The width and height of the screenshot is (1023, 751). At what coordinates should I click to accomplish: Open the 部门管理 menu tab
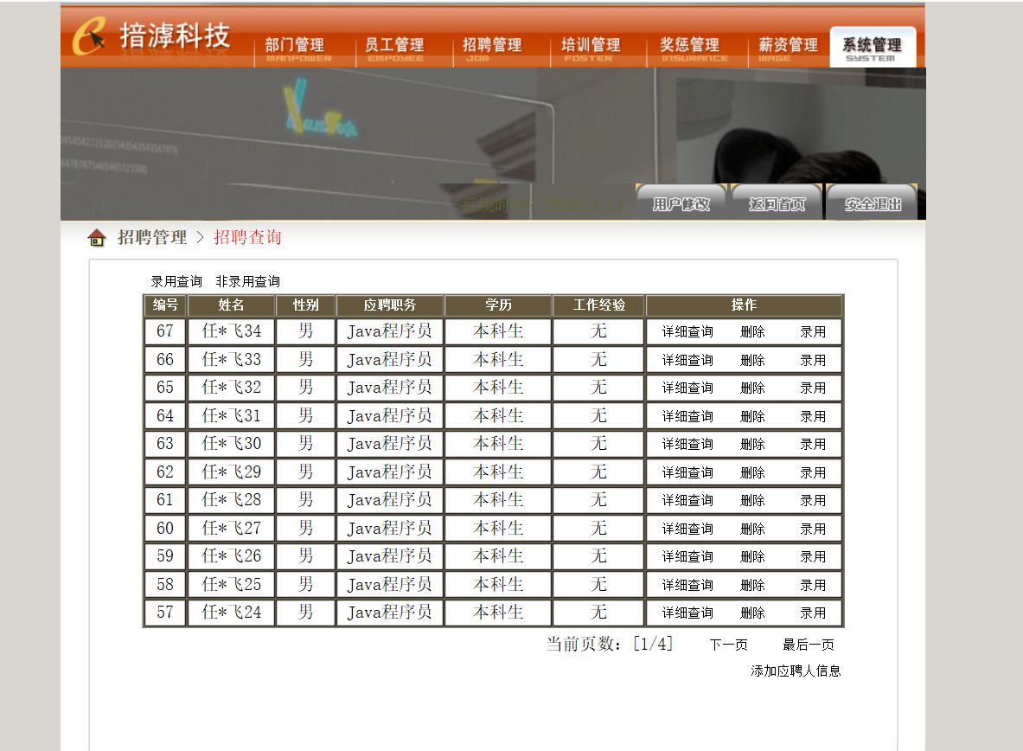click(295, 48)
